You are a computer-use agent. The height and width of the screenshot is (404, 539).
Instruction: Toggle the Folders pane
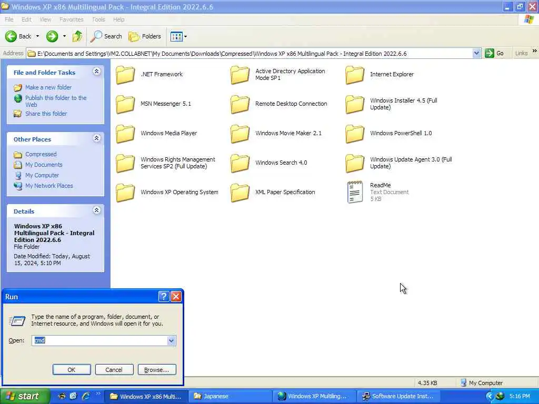pos(144,36)
